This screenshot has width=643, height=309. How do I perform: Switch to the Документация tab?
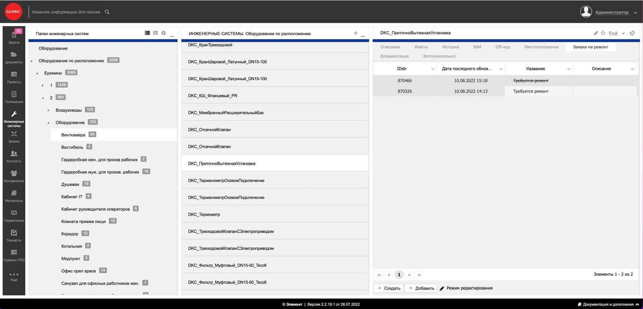(x=394, y=56)
